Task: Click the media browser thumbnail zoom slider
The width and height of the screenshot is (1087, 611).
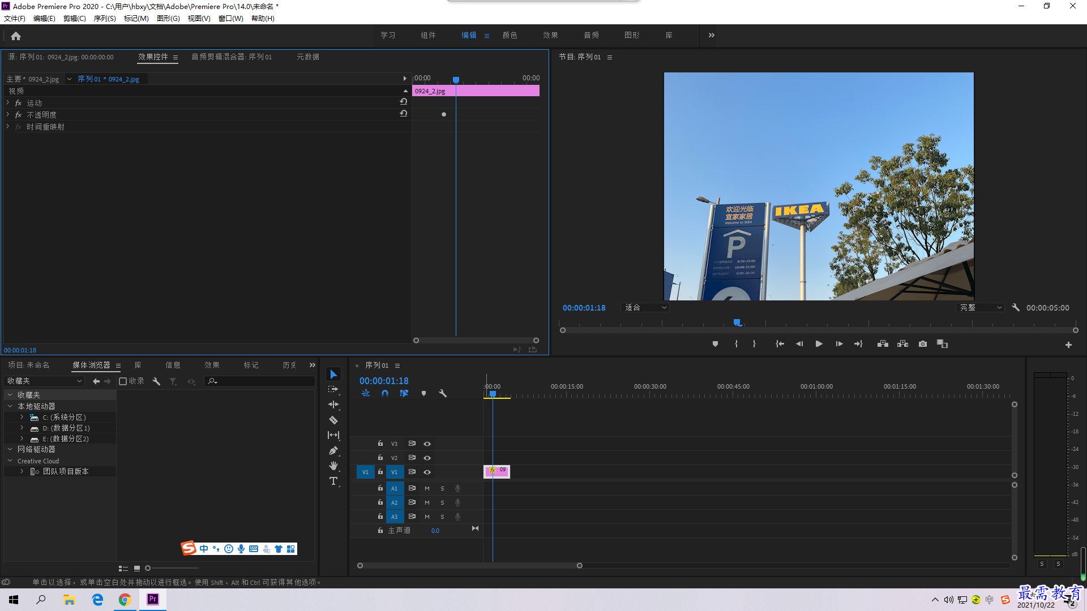Action: tap(172, 569)
